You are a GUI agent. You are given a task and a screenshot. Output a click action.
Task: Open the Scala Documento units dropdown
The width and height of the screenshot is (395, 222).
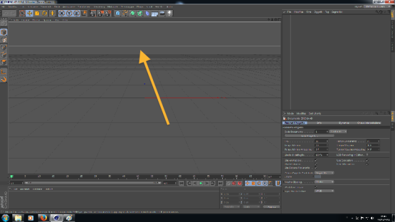click(338, 131)
